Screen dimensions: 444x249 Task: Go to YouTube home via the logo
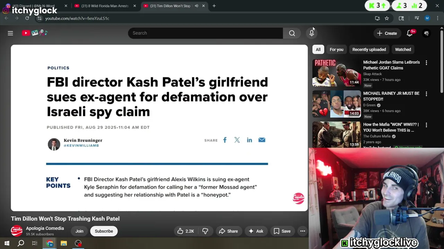35,33
